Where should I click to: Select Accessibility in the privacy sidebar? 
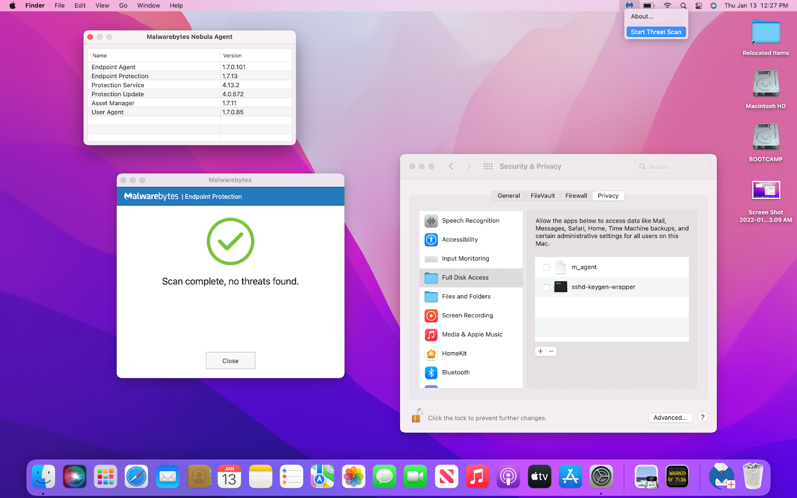(x=460, y=240)
